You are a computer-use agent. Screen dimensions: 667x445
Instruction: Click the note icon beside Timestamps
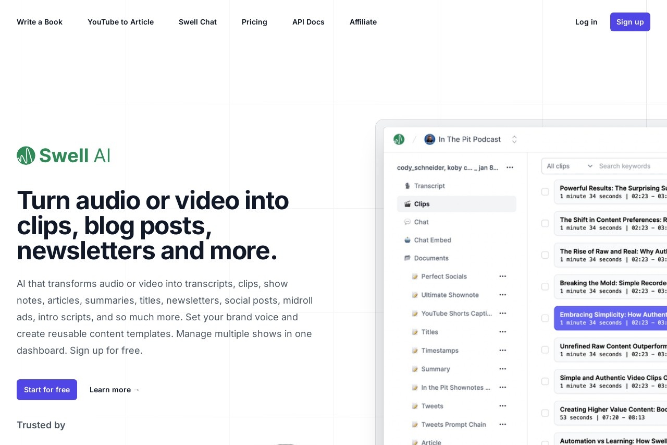pyautogui.click(x=415, y=351)
